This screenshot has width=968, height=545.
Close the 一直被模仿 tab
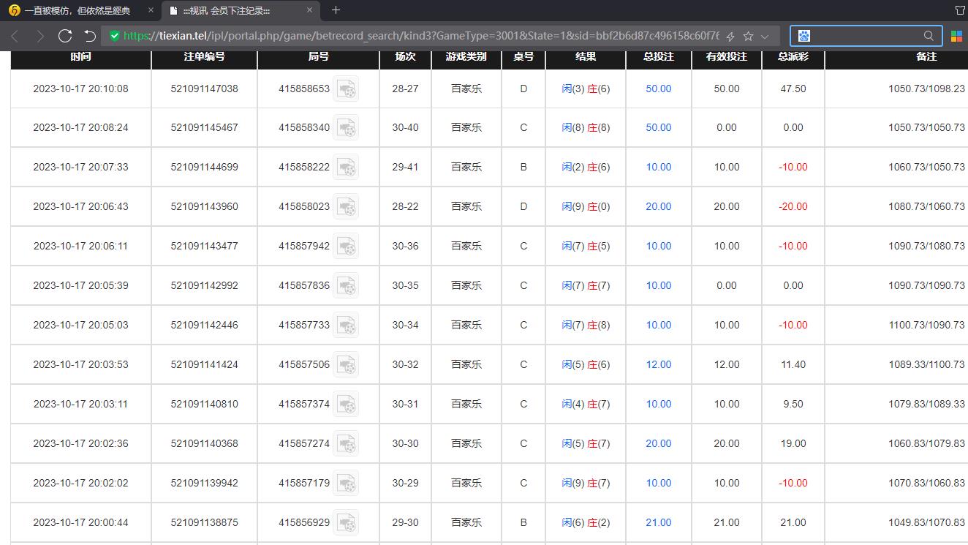tap(151, 10)
